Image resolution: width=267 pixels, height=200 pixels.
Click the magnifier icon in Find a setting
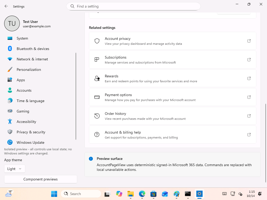point(72,6)
